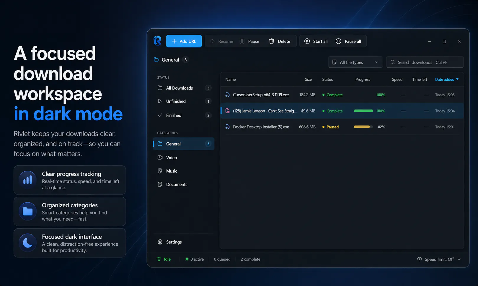Sort by Progress column header
478x286 pixels.
363,80
